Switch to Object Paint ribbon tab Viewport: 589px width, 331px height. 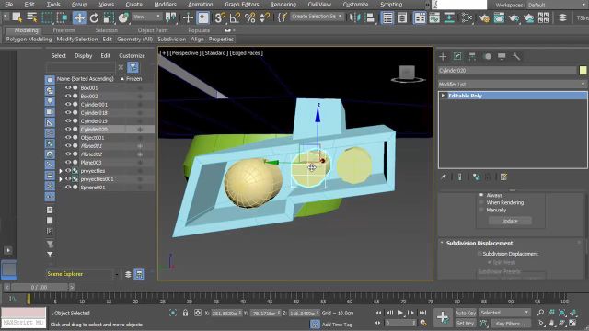[153, 30]
